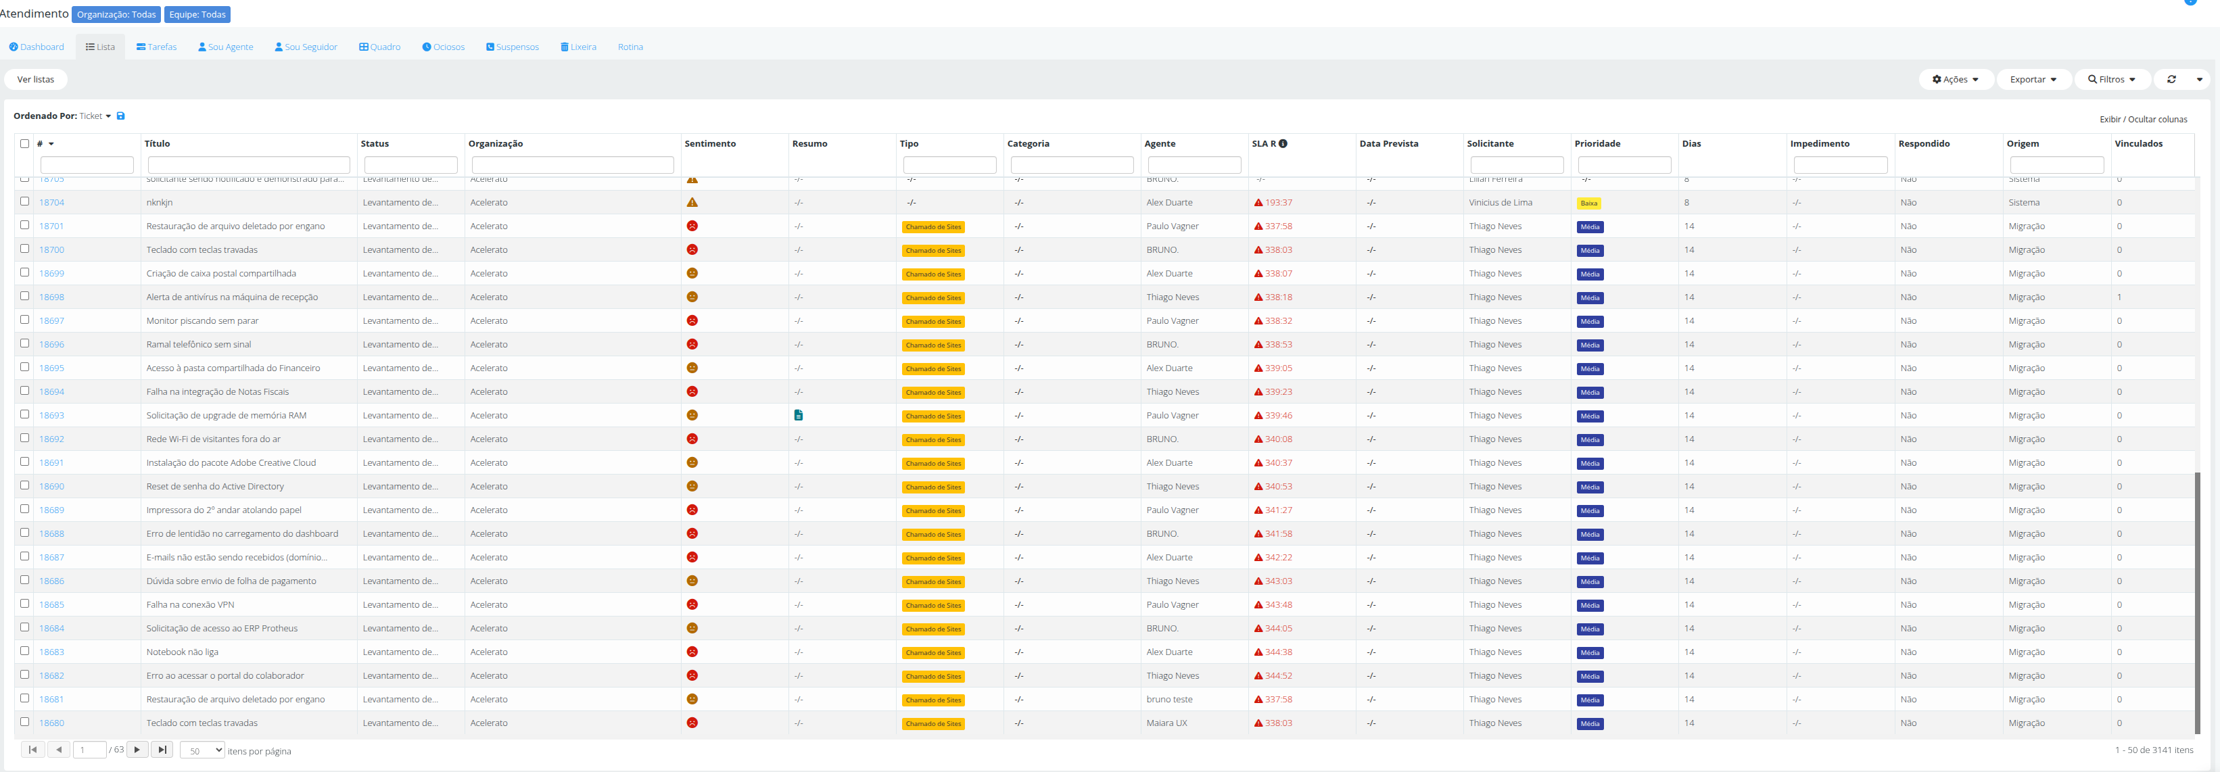
Task: Click the sad face sentiment of ticket 18701
Action: 692,226
